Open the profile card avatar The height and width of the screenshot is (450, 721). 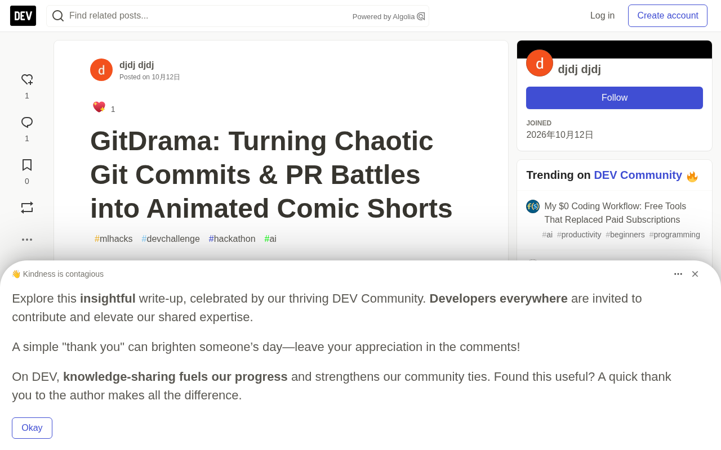coord(540,63)
